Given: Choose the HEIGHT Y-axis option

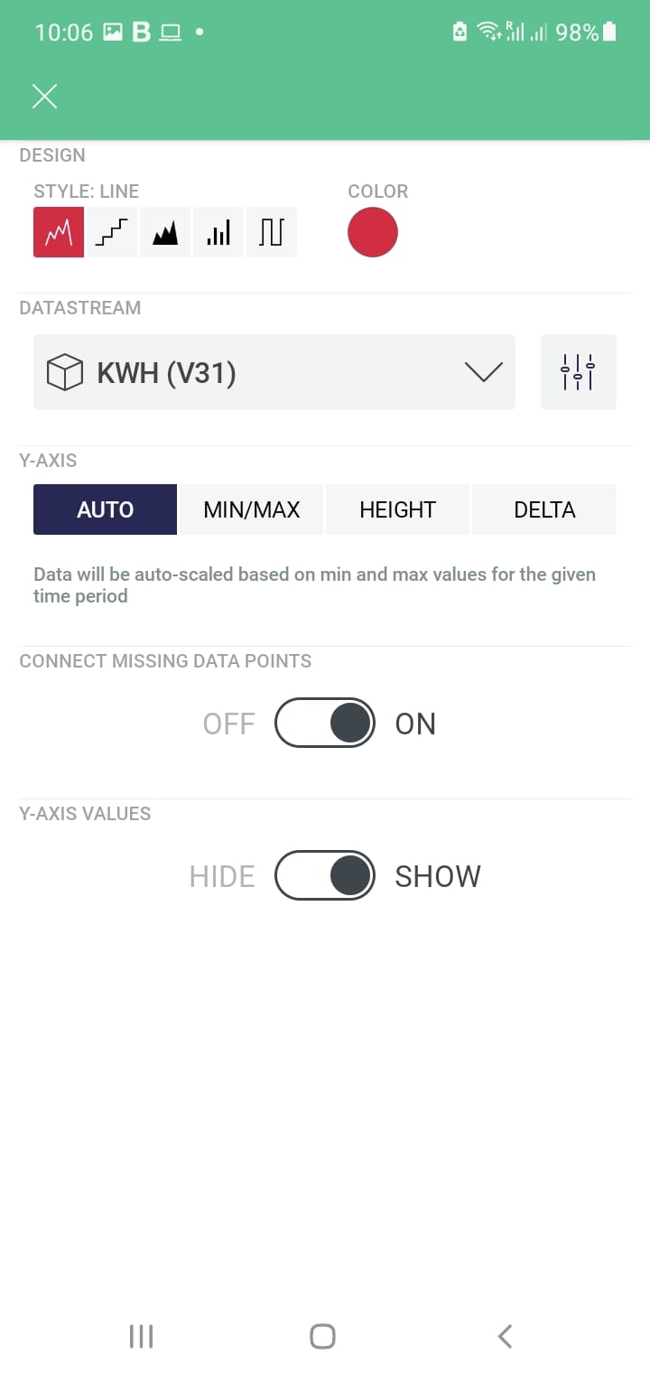Looking at the screenshot, I should pos(397,509).
